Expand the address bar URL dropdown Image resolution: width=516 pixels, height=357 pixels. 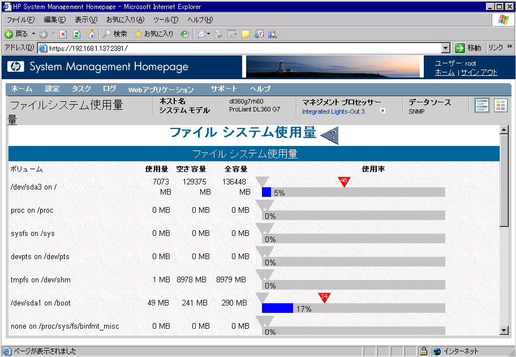point(446,48)
